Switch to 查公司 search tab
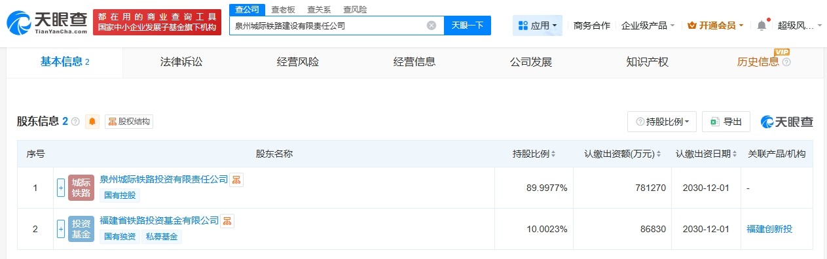This screenshot has width=827, height=259. pos(247,9)
